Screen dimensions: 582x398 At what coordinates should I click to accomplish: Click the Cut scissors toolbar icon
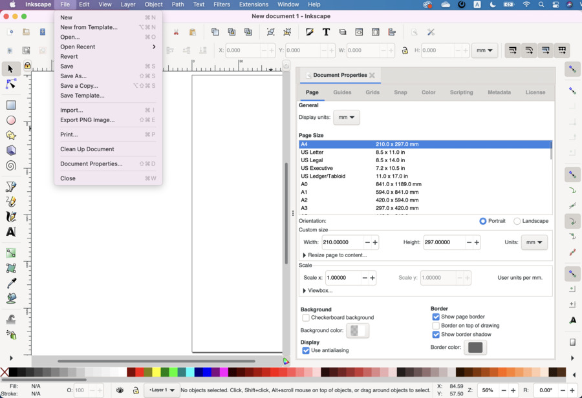pyautogui.click(x=176, y=32)
